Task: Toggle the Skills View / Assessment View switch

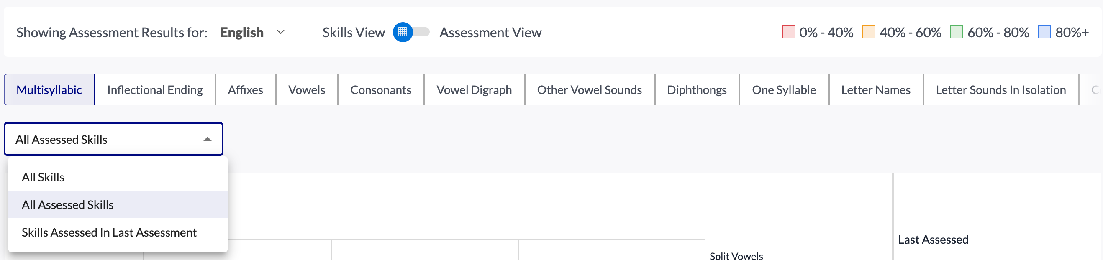Action: pos(411,32)
